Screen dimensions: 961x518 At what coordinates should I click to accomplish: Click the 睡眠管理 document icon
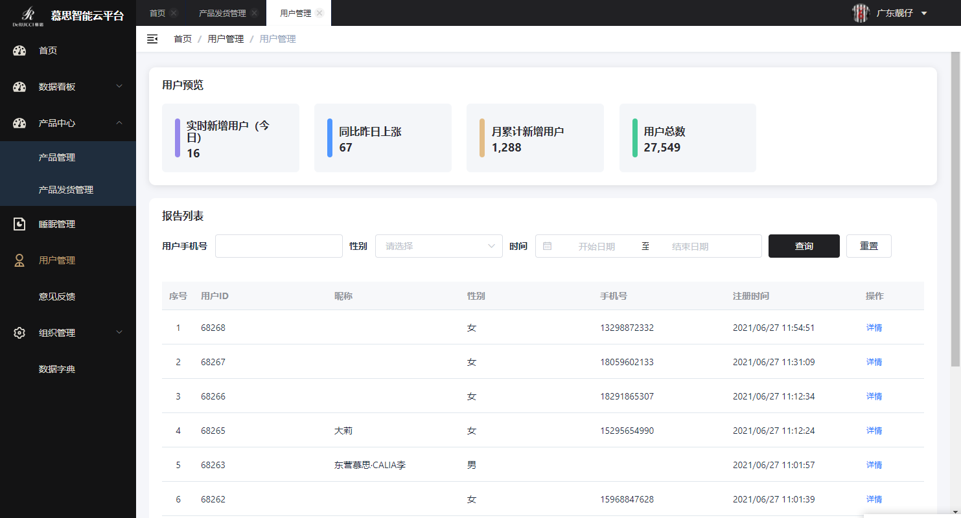click(19, 224)
